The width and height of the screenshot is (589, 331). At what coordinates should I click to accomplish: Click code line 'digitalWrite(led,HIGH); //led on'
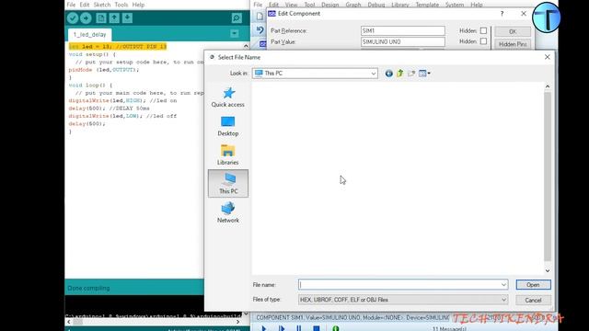point(122,100)
